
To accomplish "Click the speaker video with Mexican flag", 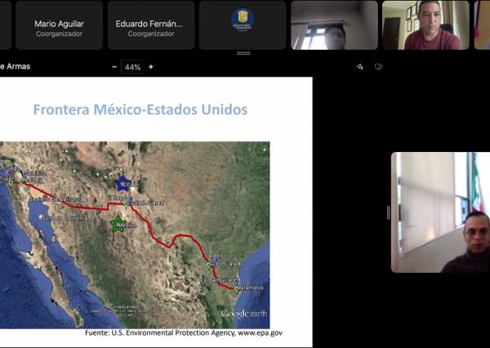I will point(440,212).
